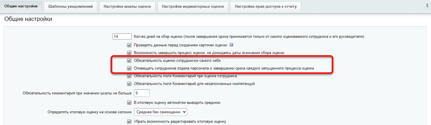The image size is (431, 125).
Task: Open Настройка прав доступа к отчету tab
Action: (x=266, y=6)
